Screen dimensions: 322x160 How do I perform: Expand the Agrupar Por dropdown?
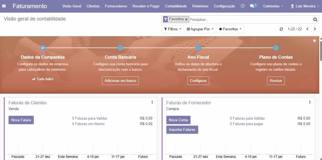[200, 29]
